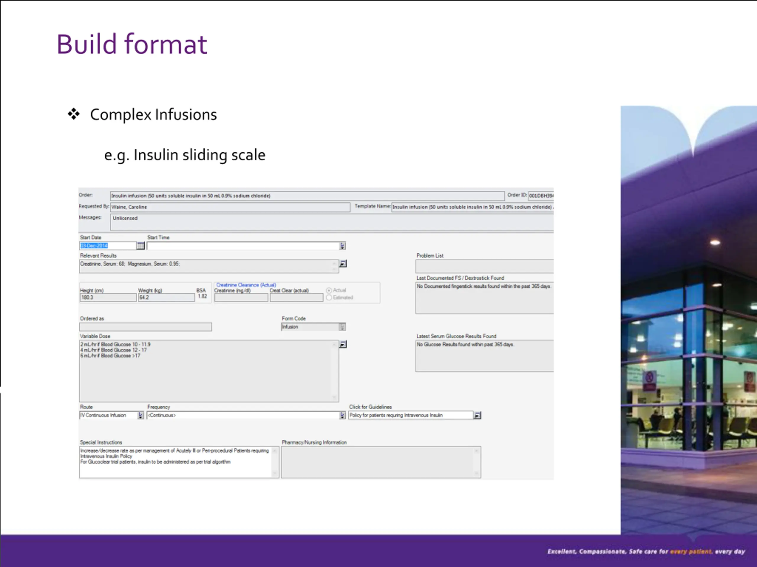Click the Messages box showing Unlicensed
The width and height of the screenshot is (757, 567).
pos(331,222)
